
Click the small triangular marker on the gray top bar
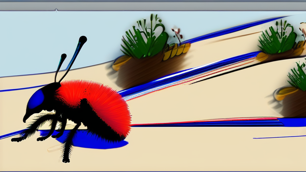coord(56,10)
